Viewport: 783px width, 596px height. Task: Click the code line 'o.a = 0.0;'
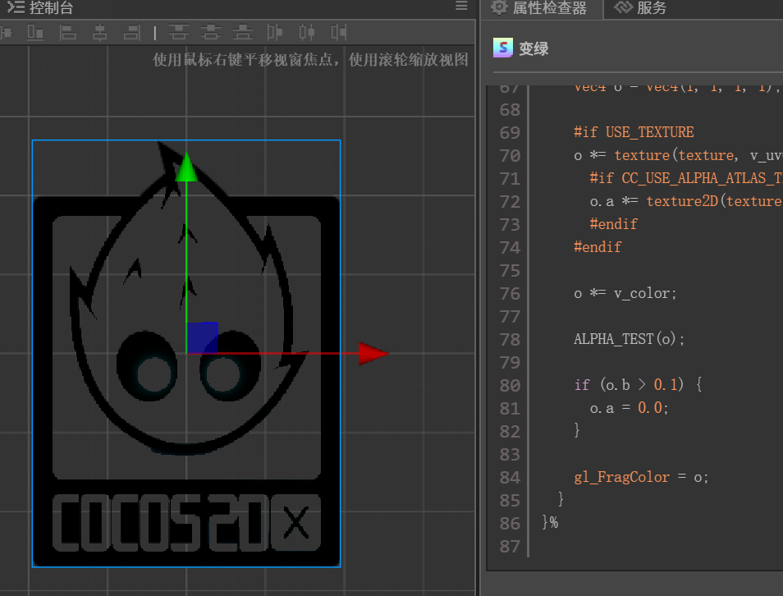pyautogui.click(x=630, y=408)
